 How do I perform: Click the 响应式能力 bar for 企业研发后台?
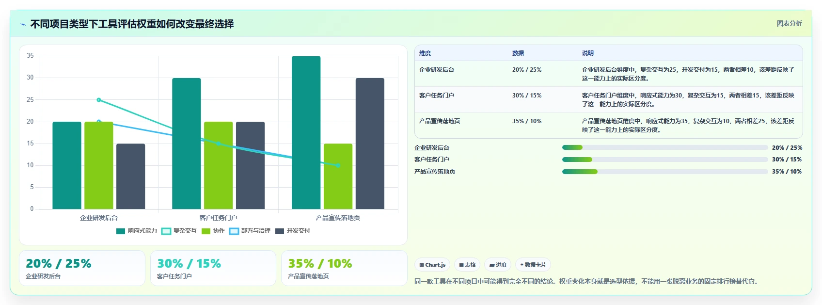[67, 165]
